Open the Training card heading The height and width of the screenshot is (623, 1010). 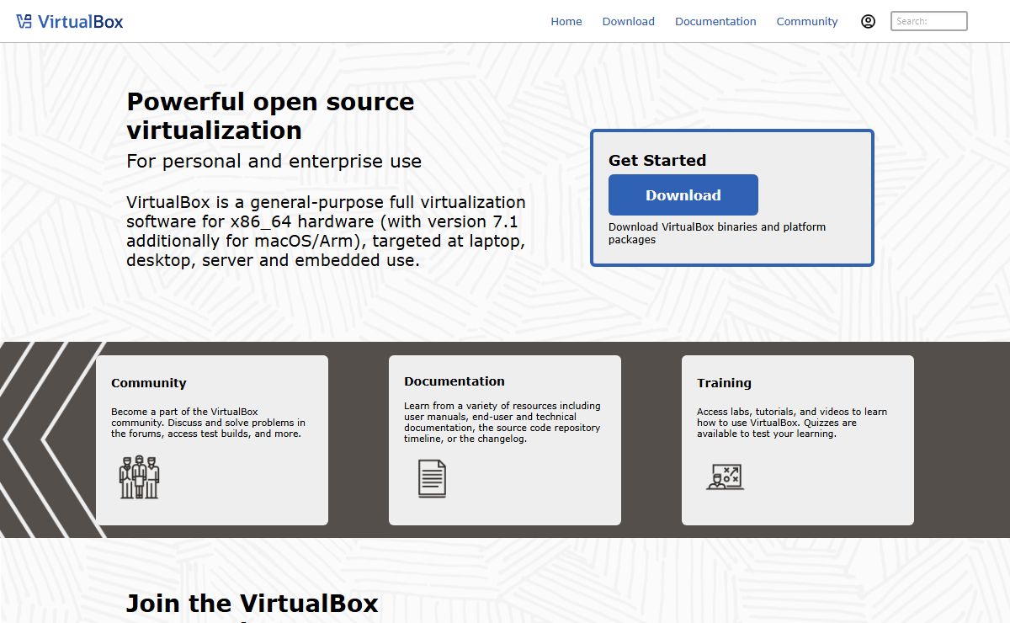tap(724, 383)
